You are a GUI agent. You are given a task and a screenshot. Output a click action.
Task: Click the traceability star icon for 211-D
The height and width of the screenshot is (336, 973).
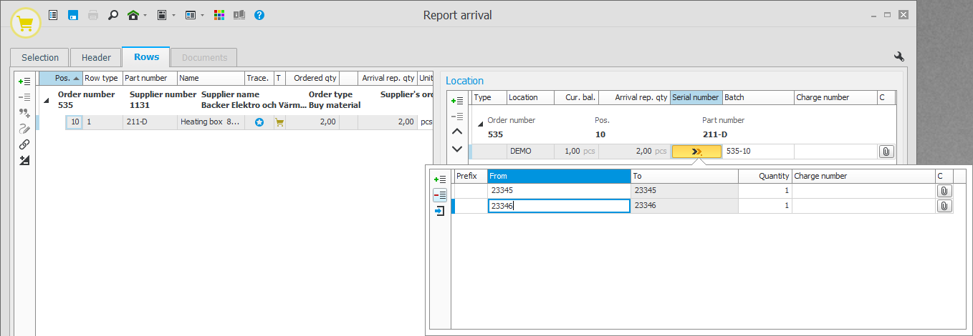click(259, 122)
